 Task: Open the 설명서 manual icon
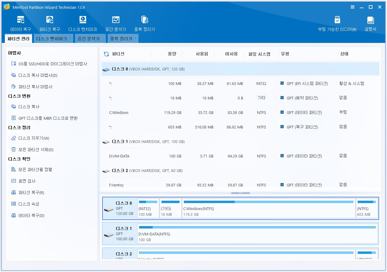pyautogui.click(x=370, y=24)
